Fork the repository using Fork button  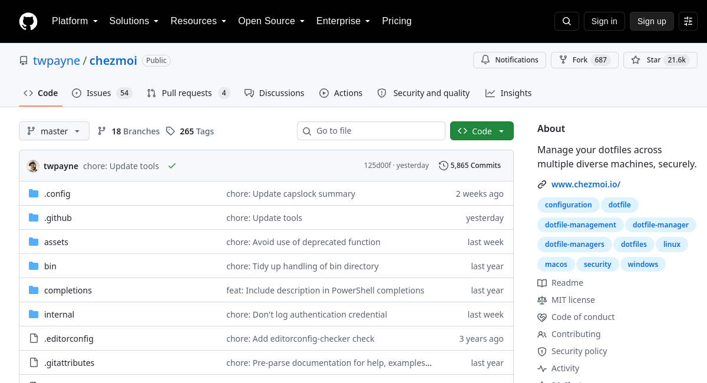pos(584,60)
